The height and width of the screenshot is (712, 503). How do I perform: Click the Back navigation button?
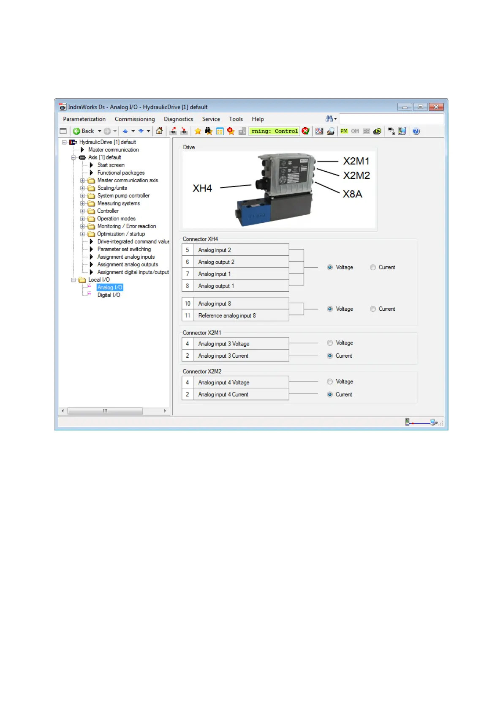pos(84,131)
